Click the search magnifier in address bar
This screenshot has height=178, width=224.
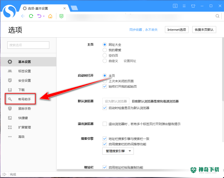[x=217, y=16]
